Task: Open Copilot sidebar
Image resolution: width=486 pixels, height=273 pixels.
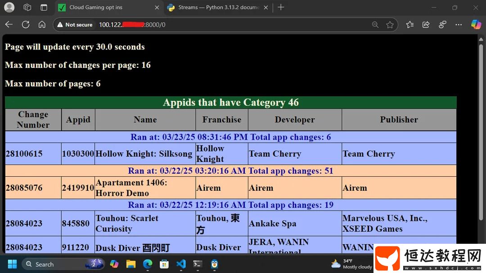Action: click(476, 24)
